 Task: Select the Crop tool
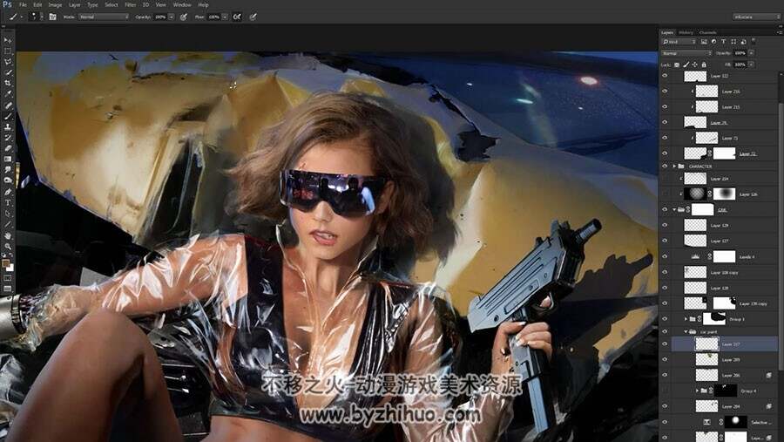[8, 83]
